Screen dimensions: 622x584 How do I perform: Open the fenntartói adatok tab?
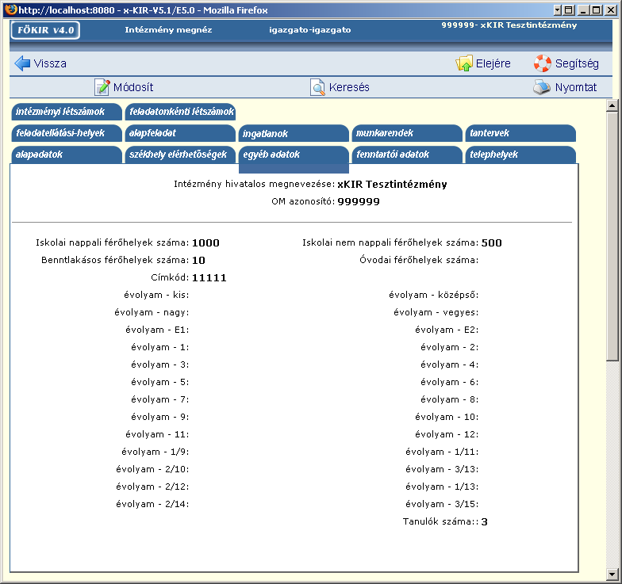[408, 155]
